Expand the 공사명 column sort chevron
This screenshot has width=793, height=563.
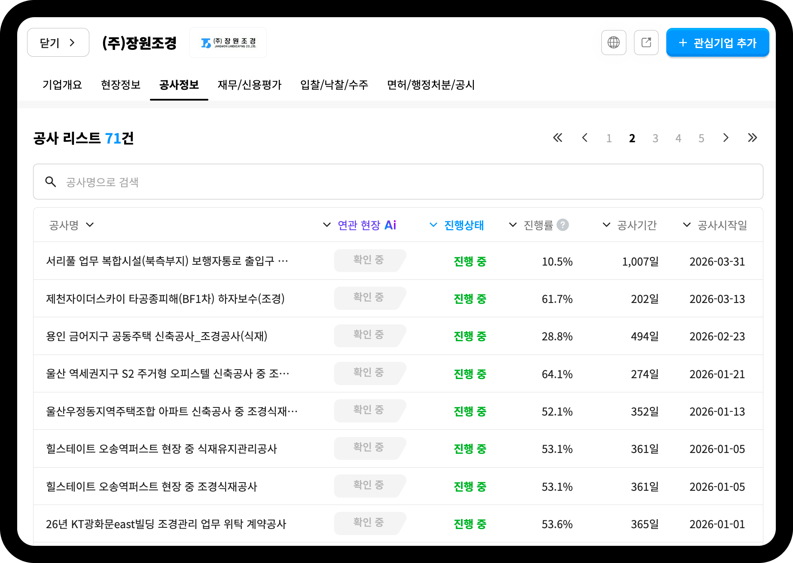(x=90, y=225)
